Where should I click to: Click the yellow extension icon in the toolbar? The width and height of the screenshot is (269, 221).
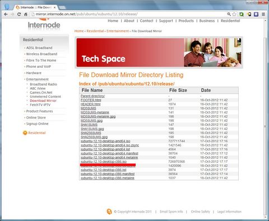tap(249, 14)
